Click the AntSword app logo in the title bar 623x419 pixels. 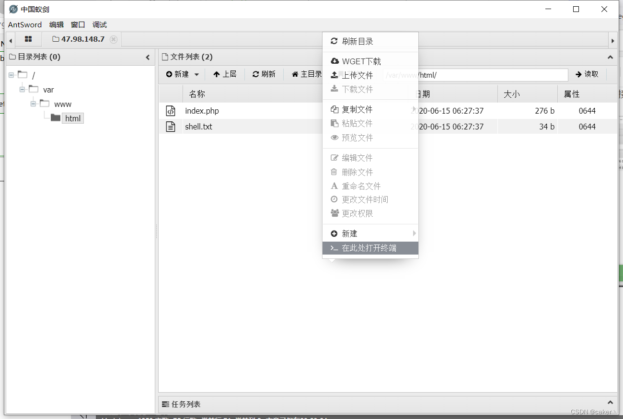tap(13, 9)
